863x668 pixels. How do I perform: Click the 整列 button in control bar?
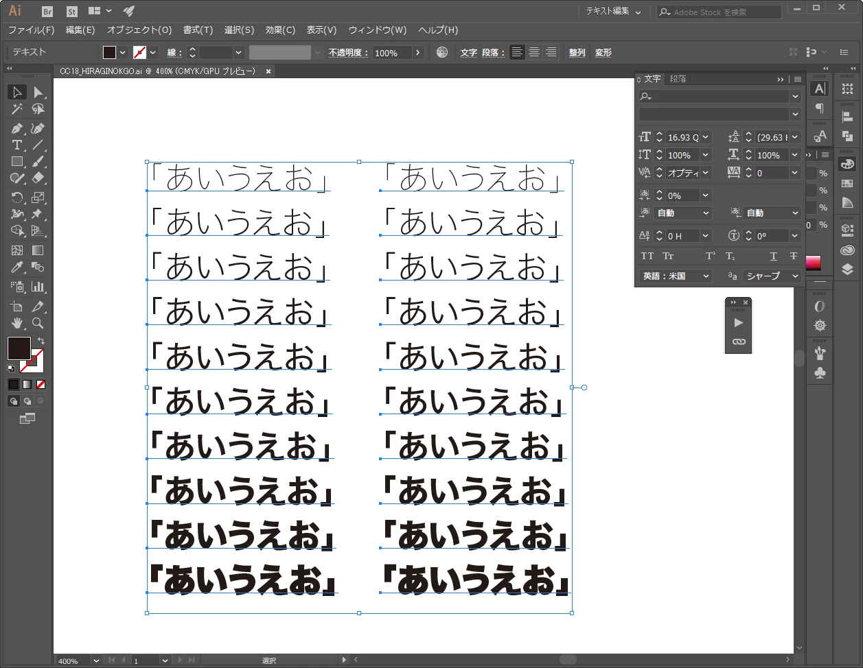pyautogui.click(x=577, y=52)
